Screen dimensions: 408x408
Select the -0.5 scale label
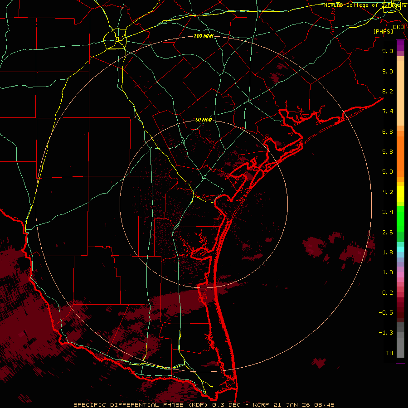coord(386,313)
